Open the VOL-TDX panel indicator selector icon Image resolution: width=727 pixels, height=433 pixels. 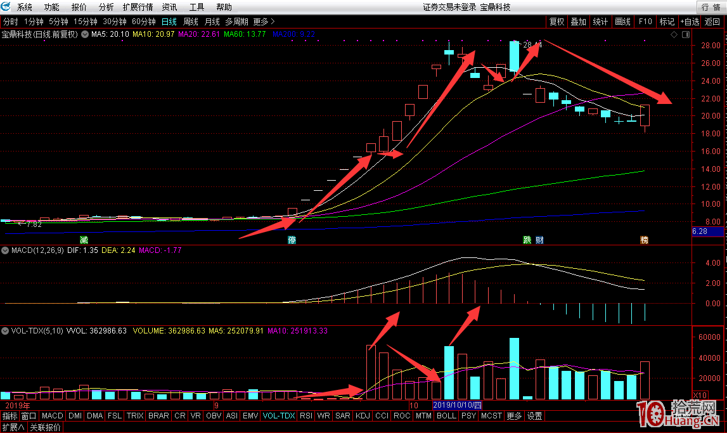(5, 331)
